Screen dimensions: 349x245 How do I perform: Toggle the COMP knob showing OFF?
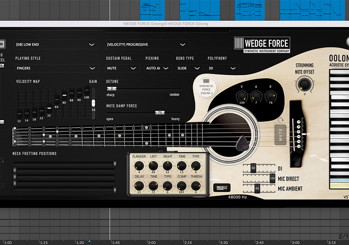(182, 186)
